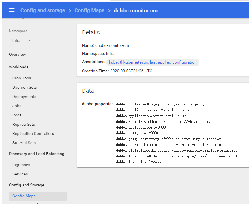Select Workloads section heading

click(19, 67)
